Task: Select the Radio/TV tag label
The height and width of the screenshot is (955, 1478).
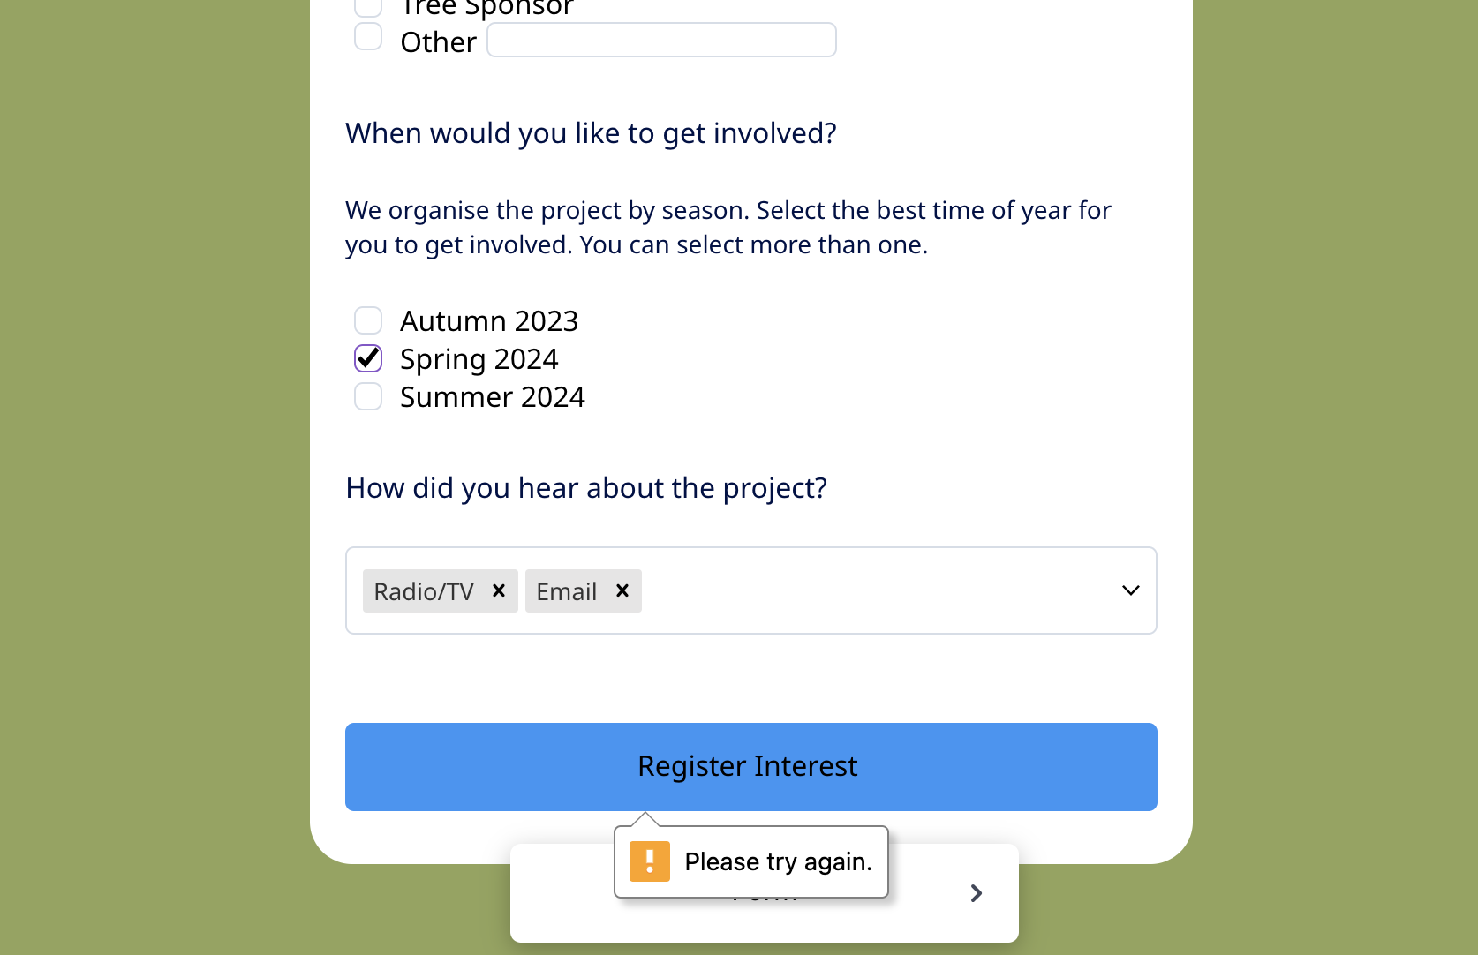Action: [x=424, y=591]
